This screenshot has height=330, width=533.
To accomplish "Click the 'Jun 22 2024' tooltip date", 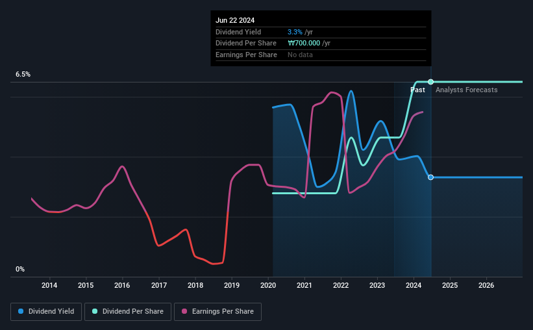I will coord(235,20).
